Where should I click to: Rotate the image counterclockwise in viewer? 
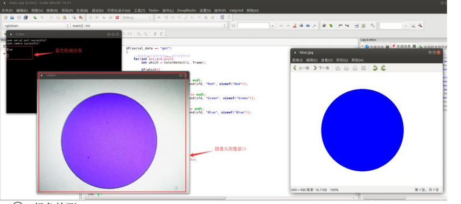375,68
